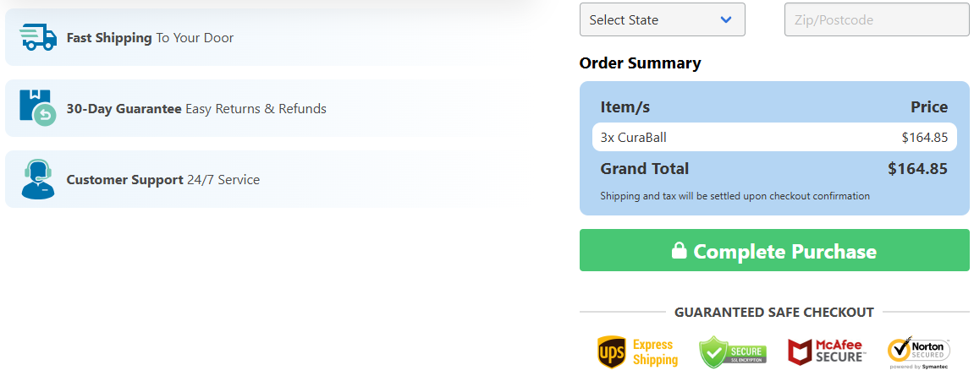Click the Order Summary heading

(x=640, y=63)
